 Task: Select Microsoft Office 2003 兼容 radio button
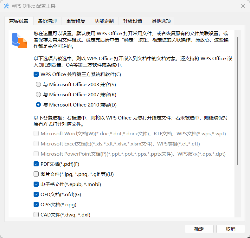pyautogui.click(x=38, y=84)
